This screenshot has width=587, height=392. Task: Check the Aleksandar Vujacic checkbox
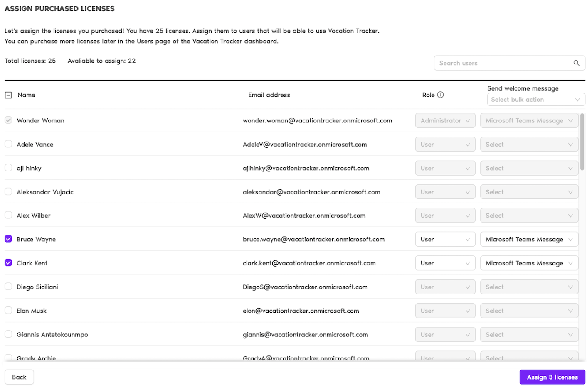(8, 191)
